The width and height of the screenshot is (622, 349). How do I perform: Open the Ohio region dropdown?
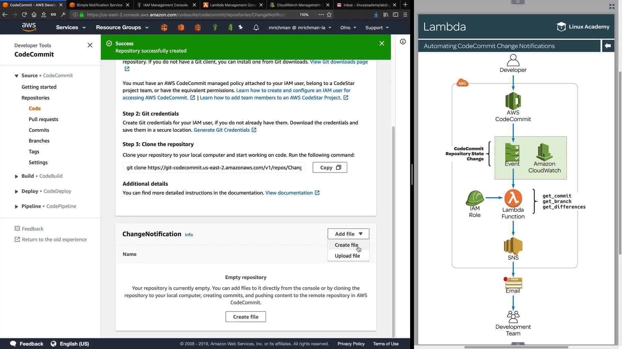tap(348, 27)
